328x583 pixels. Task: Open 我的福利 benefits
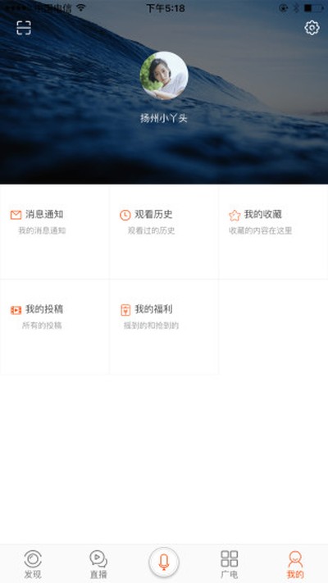pyautogui.click(x=153, y=309)
